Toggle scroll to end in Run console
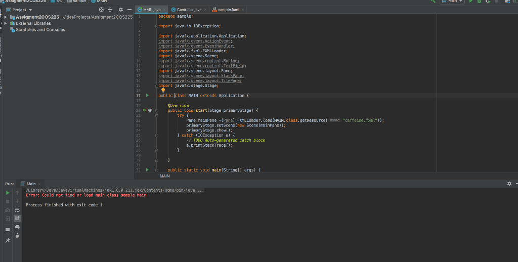 [x=17, y=218]
